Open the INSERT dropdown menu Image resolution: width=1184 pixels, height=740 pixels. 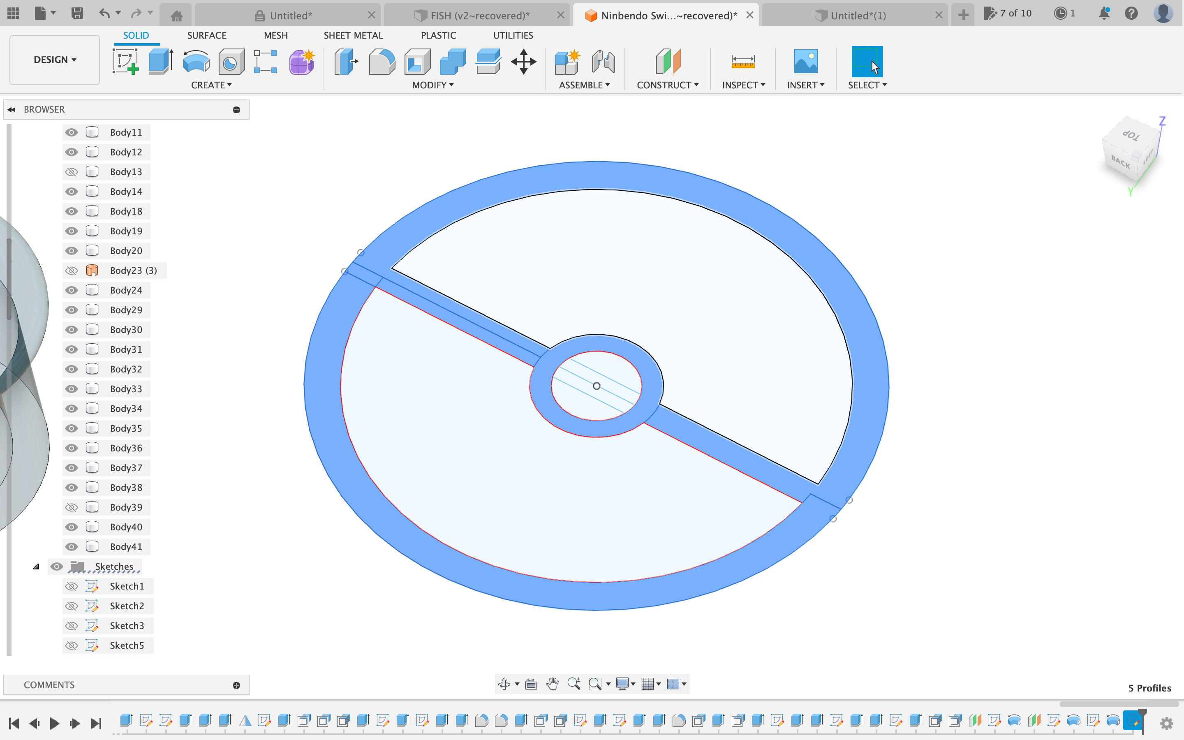[806, 85]
